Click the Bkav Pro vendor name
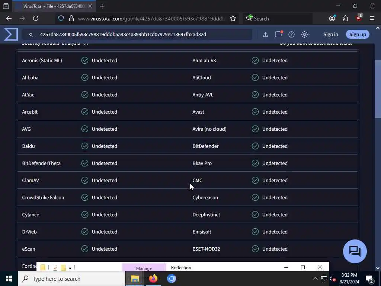 click(x=202, y=163)
